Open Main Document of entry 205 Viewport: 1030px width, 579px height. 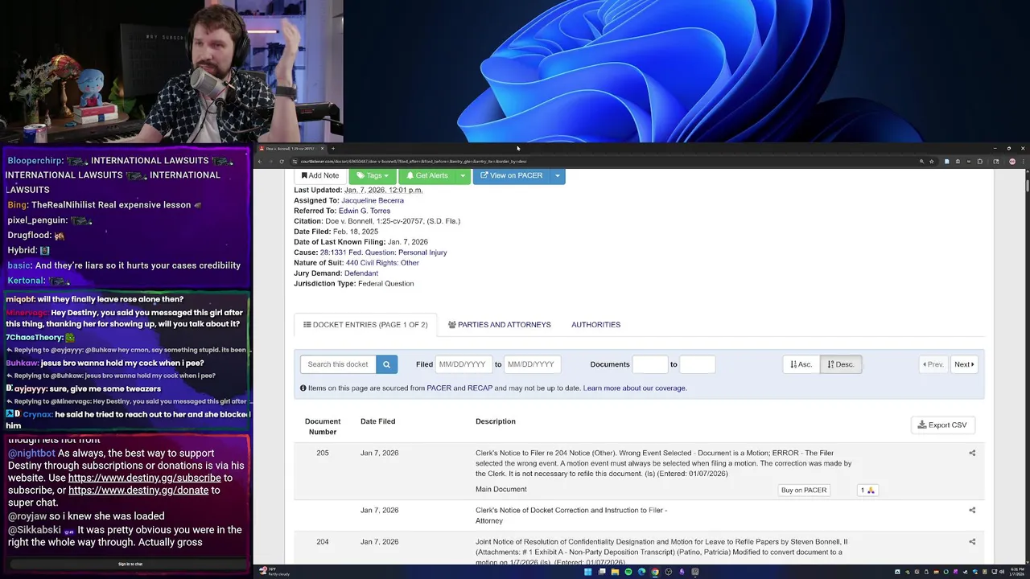pos(501,489)
